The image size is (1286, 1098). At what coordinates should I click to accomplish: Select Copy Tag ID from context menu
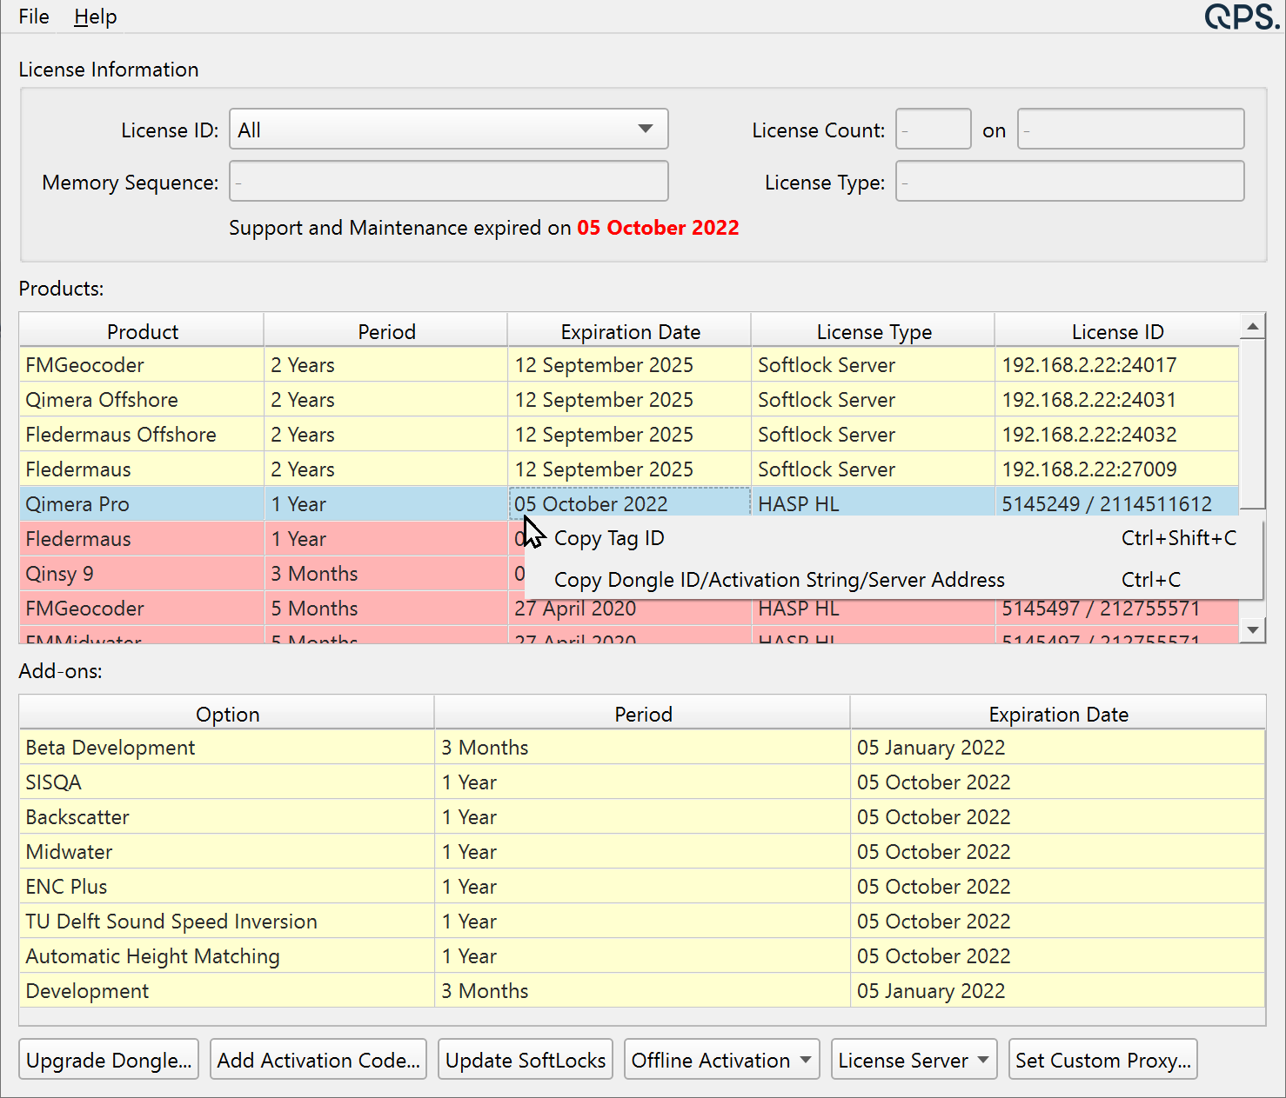(x=609, y=538)
